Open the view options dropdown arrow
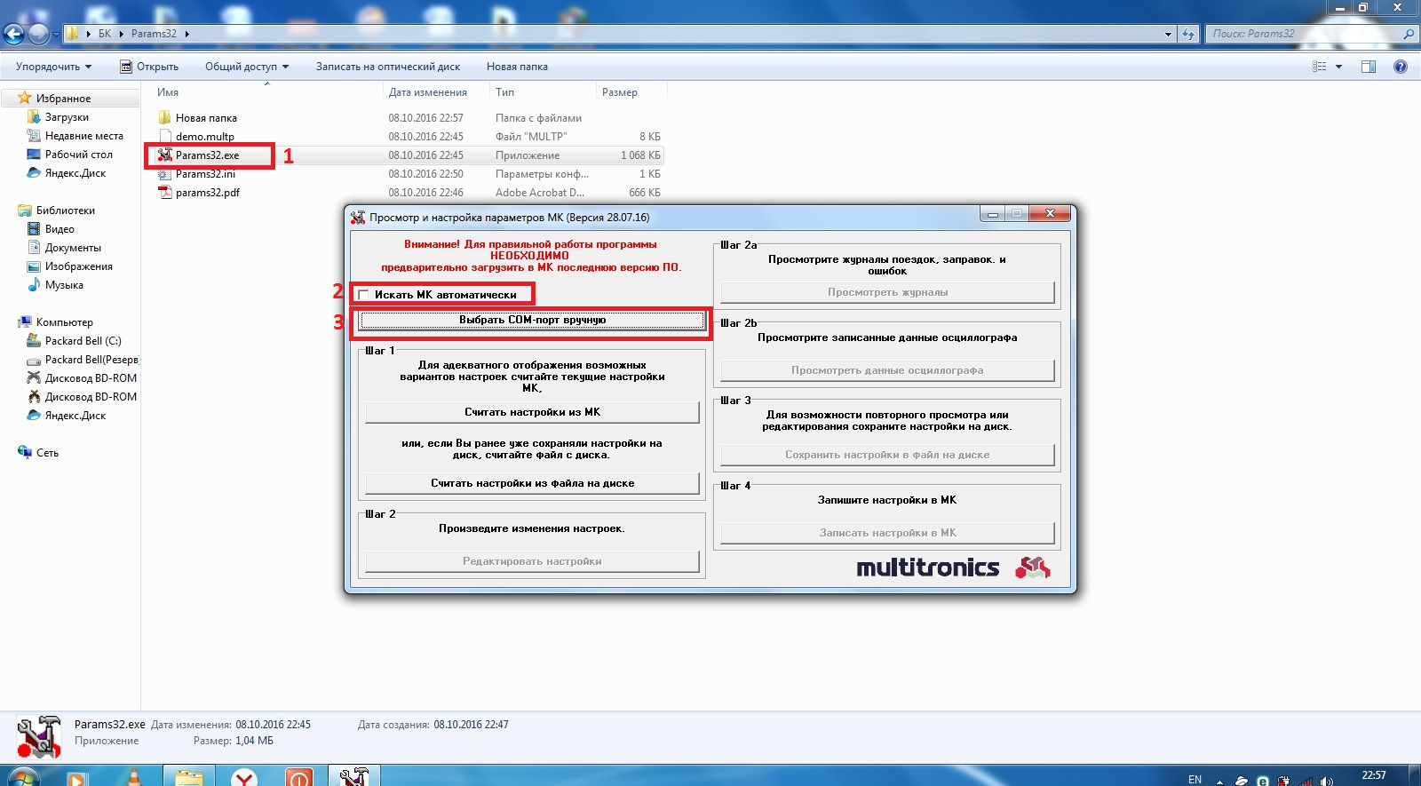Viewport: 1421px width, 786px height. point(1338,67)
